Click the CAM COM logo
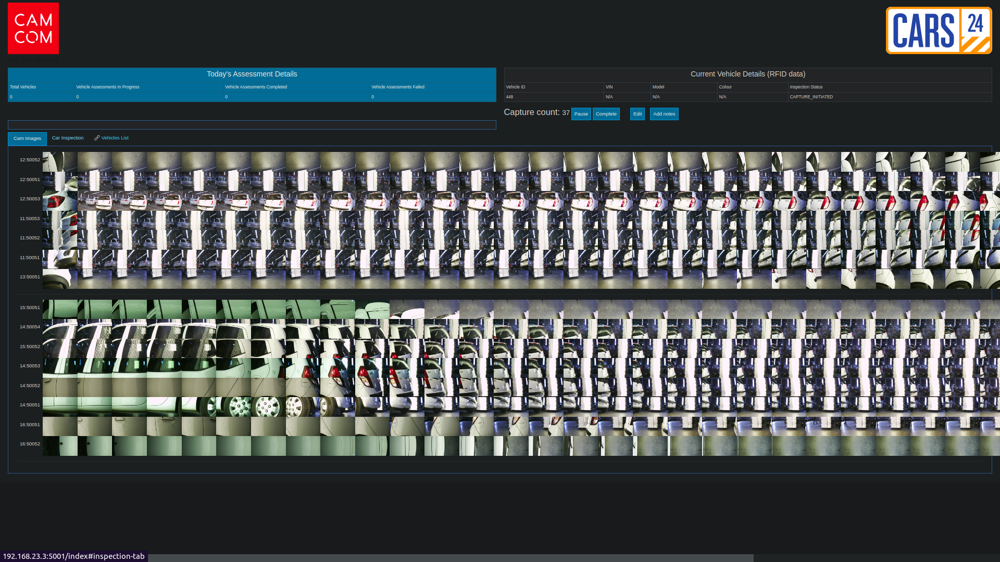The width and height of the screenshot is (1000, 562). (x=33, y=29)
